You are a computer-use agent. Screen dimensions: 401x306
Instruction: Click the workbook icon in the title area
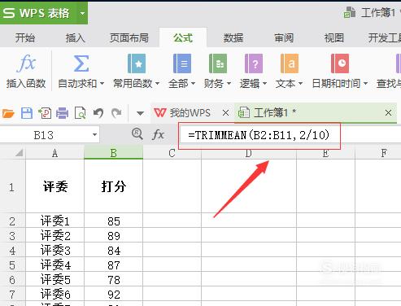350,12
